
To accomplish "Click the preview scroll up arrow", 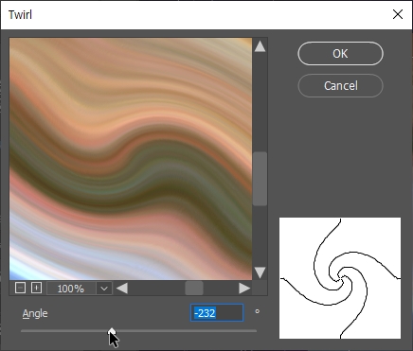I will (x=260, y=46).
